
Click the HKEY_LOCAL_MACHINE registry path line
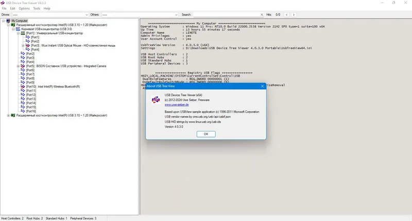[x=190, y=76]
